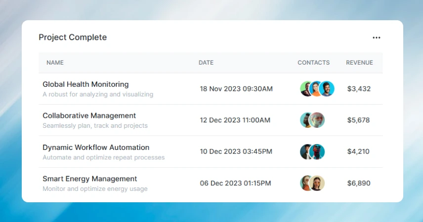The height and width of the screenshot is (222, 423).
Task: Open Collaborative Management project
Action: pos(89,116)
